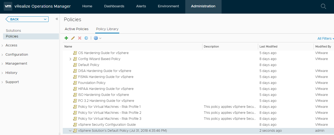Select Policies in the sidebar

31,36
